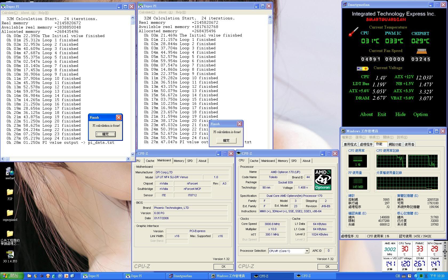Switch to the Smartguardian taskbar button

187,276
